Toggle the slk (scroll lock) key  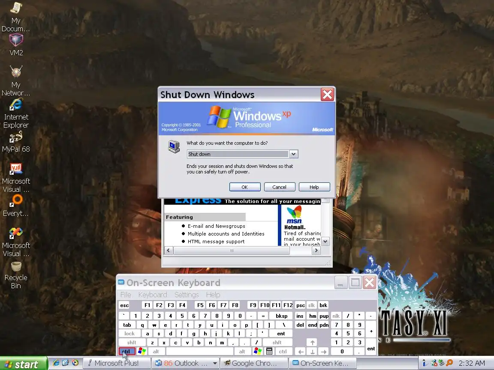tap(311, 305)
